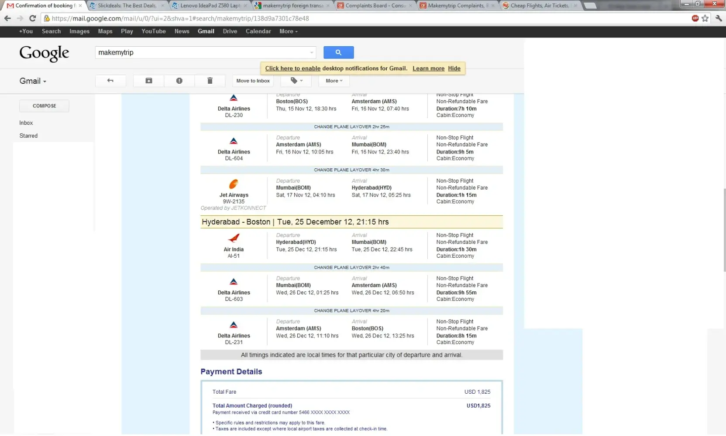Open the Gmail product switcher dropdown
The height and width of the screenshot is (436, 726).
point(33,81)
